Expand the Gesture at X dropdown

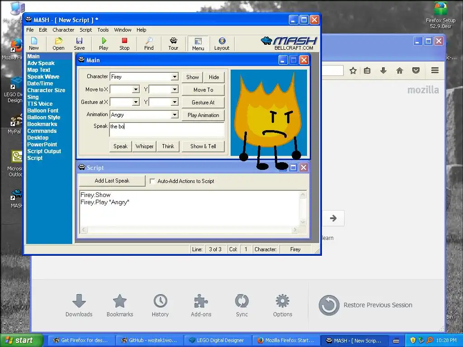(x=136, y=102)
